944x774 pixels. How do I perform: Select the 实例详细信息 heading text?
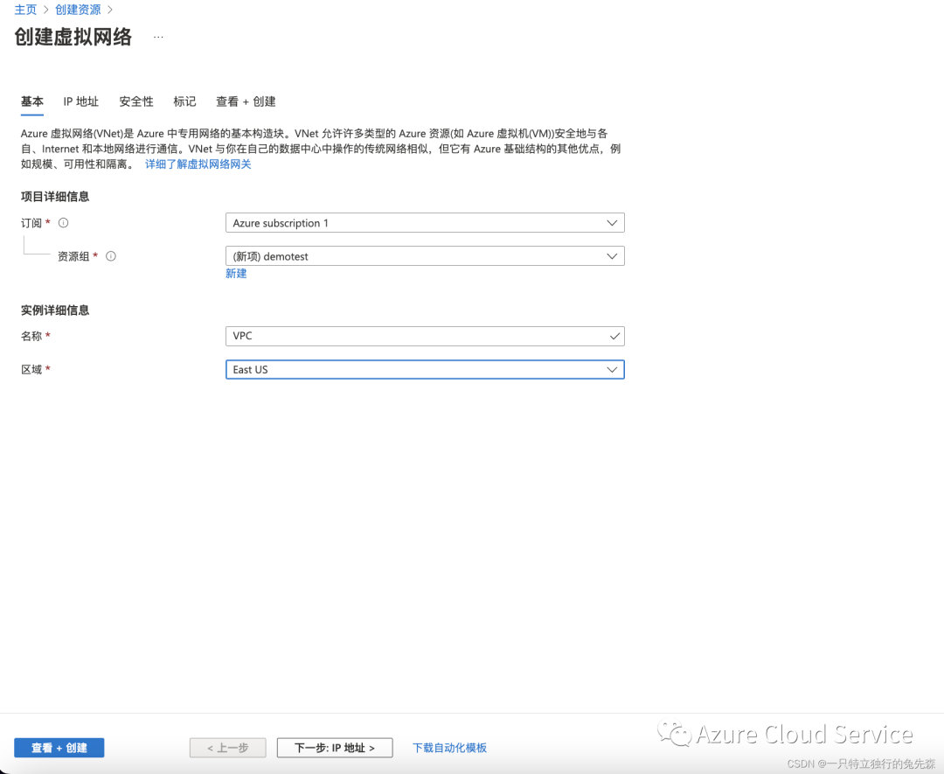[55, 310]
